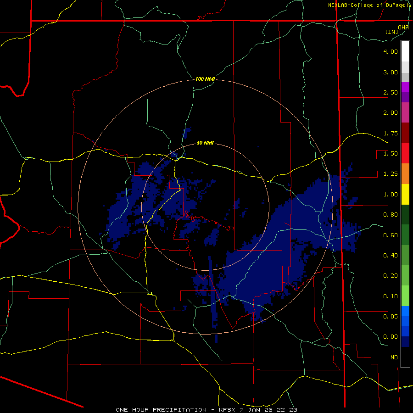Click the '1.75' legend value
413x413 pixels.
tap(391, 133)
